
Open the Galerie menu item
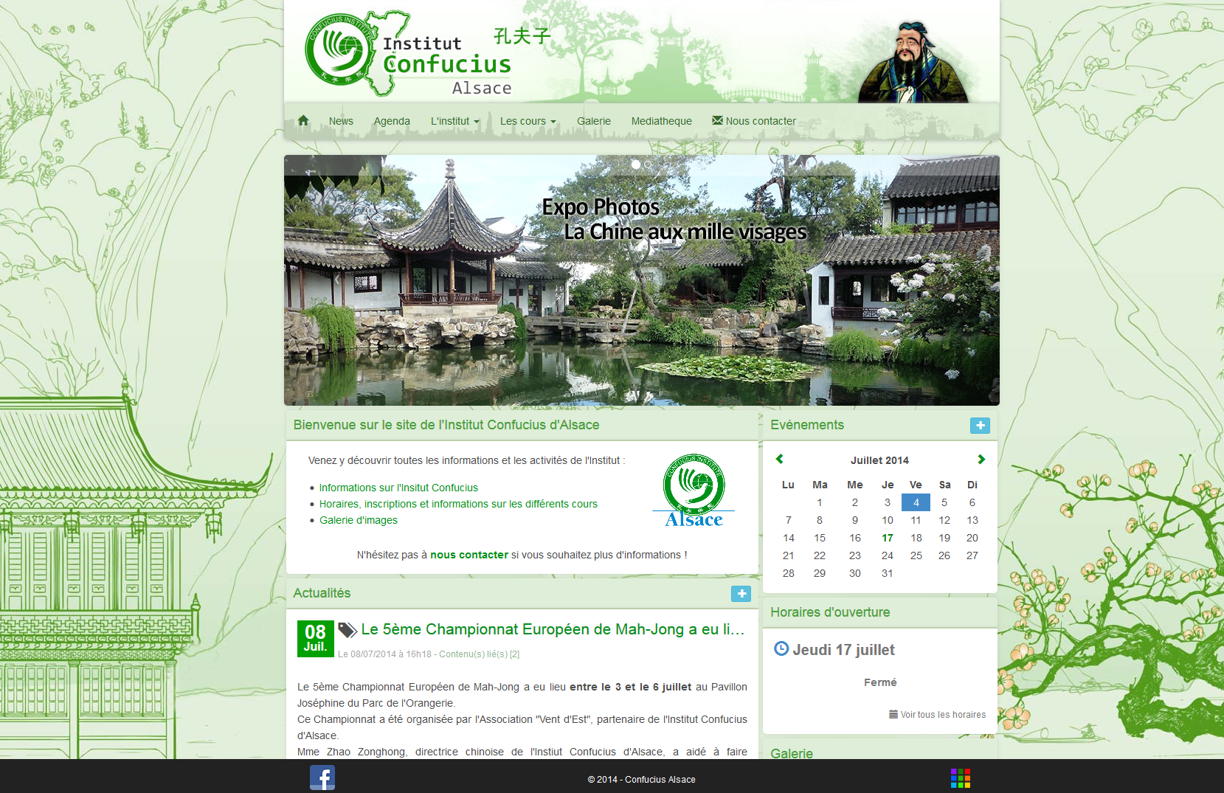coord(594,121)
